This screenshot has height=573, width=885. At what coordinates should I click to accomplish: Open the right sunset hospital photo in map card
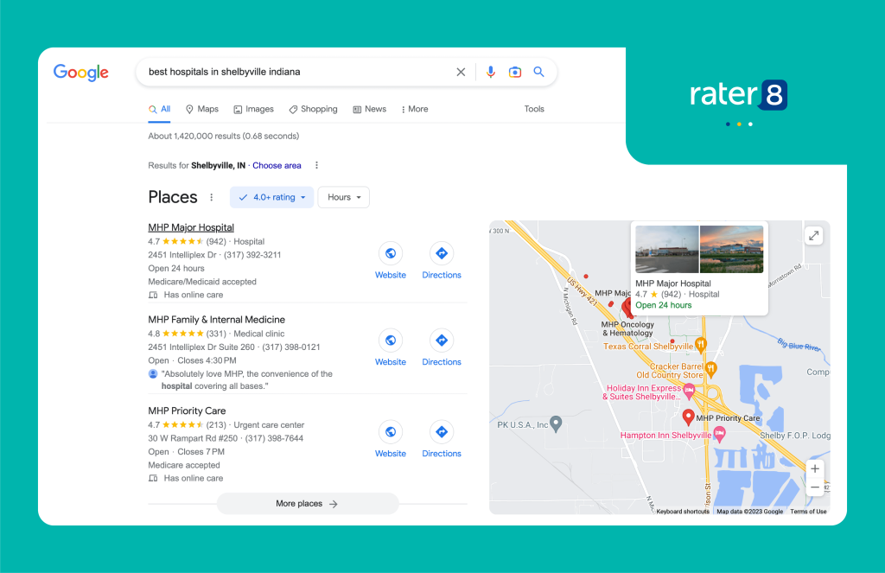[731, 250]
